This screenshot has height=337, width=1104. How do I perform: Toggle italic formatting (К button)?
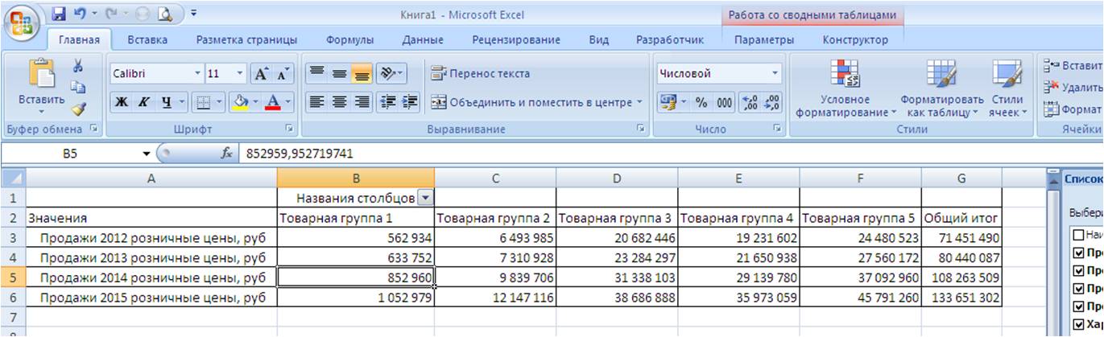[x=143, y=102]
